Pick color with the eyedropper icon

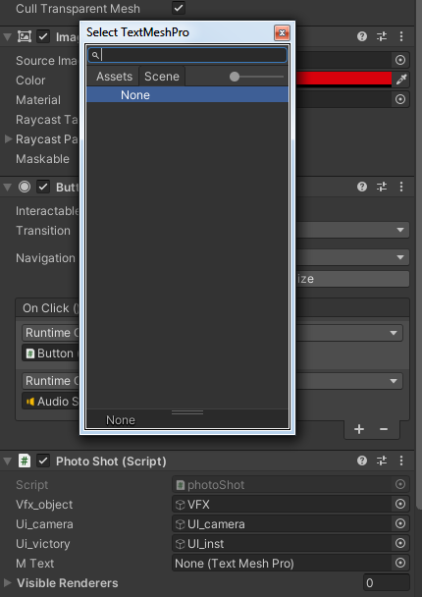point(401,80)
